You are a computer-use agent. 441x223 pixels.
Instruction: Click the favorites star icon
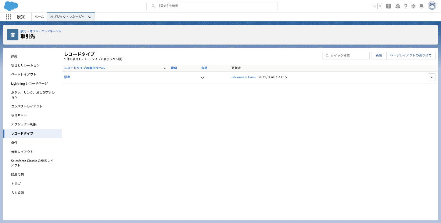[374, 6]
